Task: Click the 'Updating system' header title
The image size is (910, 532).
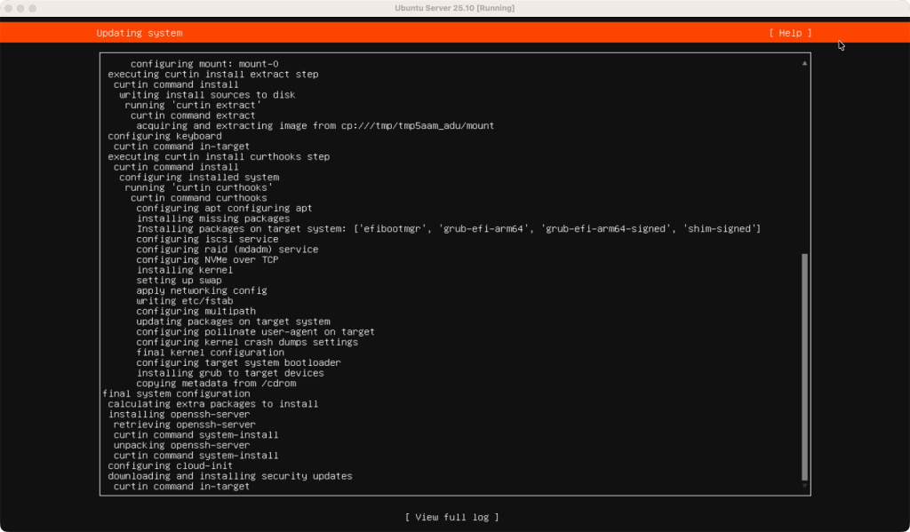Action: (140, 33)
